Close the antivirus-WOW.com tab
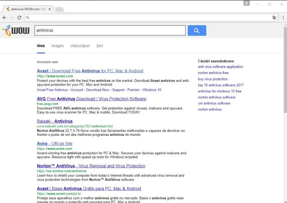Image resolution: width=287 pixels, height=203 pixels. [50, 9]
